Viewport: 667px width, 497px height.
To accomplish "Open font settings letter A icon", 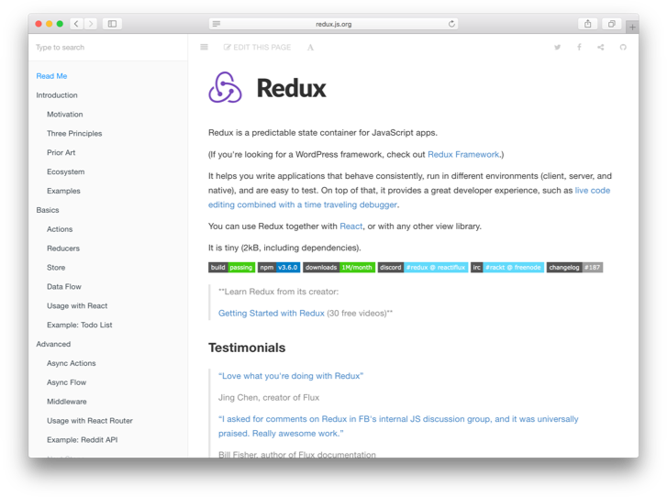I will (x=310, y=48).
